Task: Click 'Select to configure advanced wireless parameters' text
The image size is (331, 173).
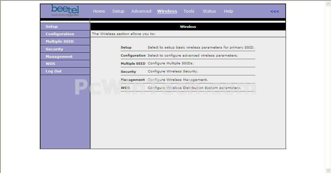Action: 193,55
